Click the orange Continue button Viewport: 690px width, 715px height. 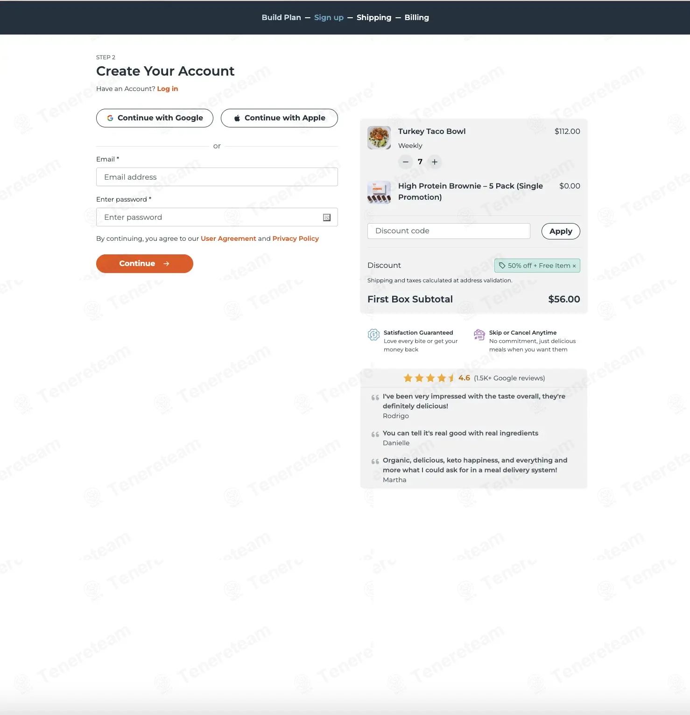[x=145, y=264]
